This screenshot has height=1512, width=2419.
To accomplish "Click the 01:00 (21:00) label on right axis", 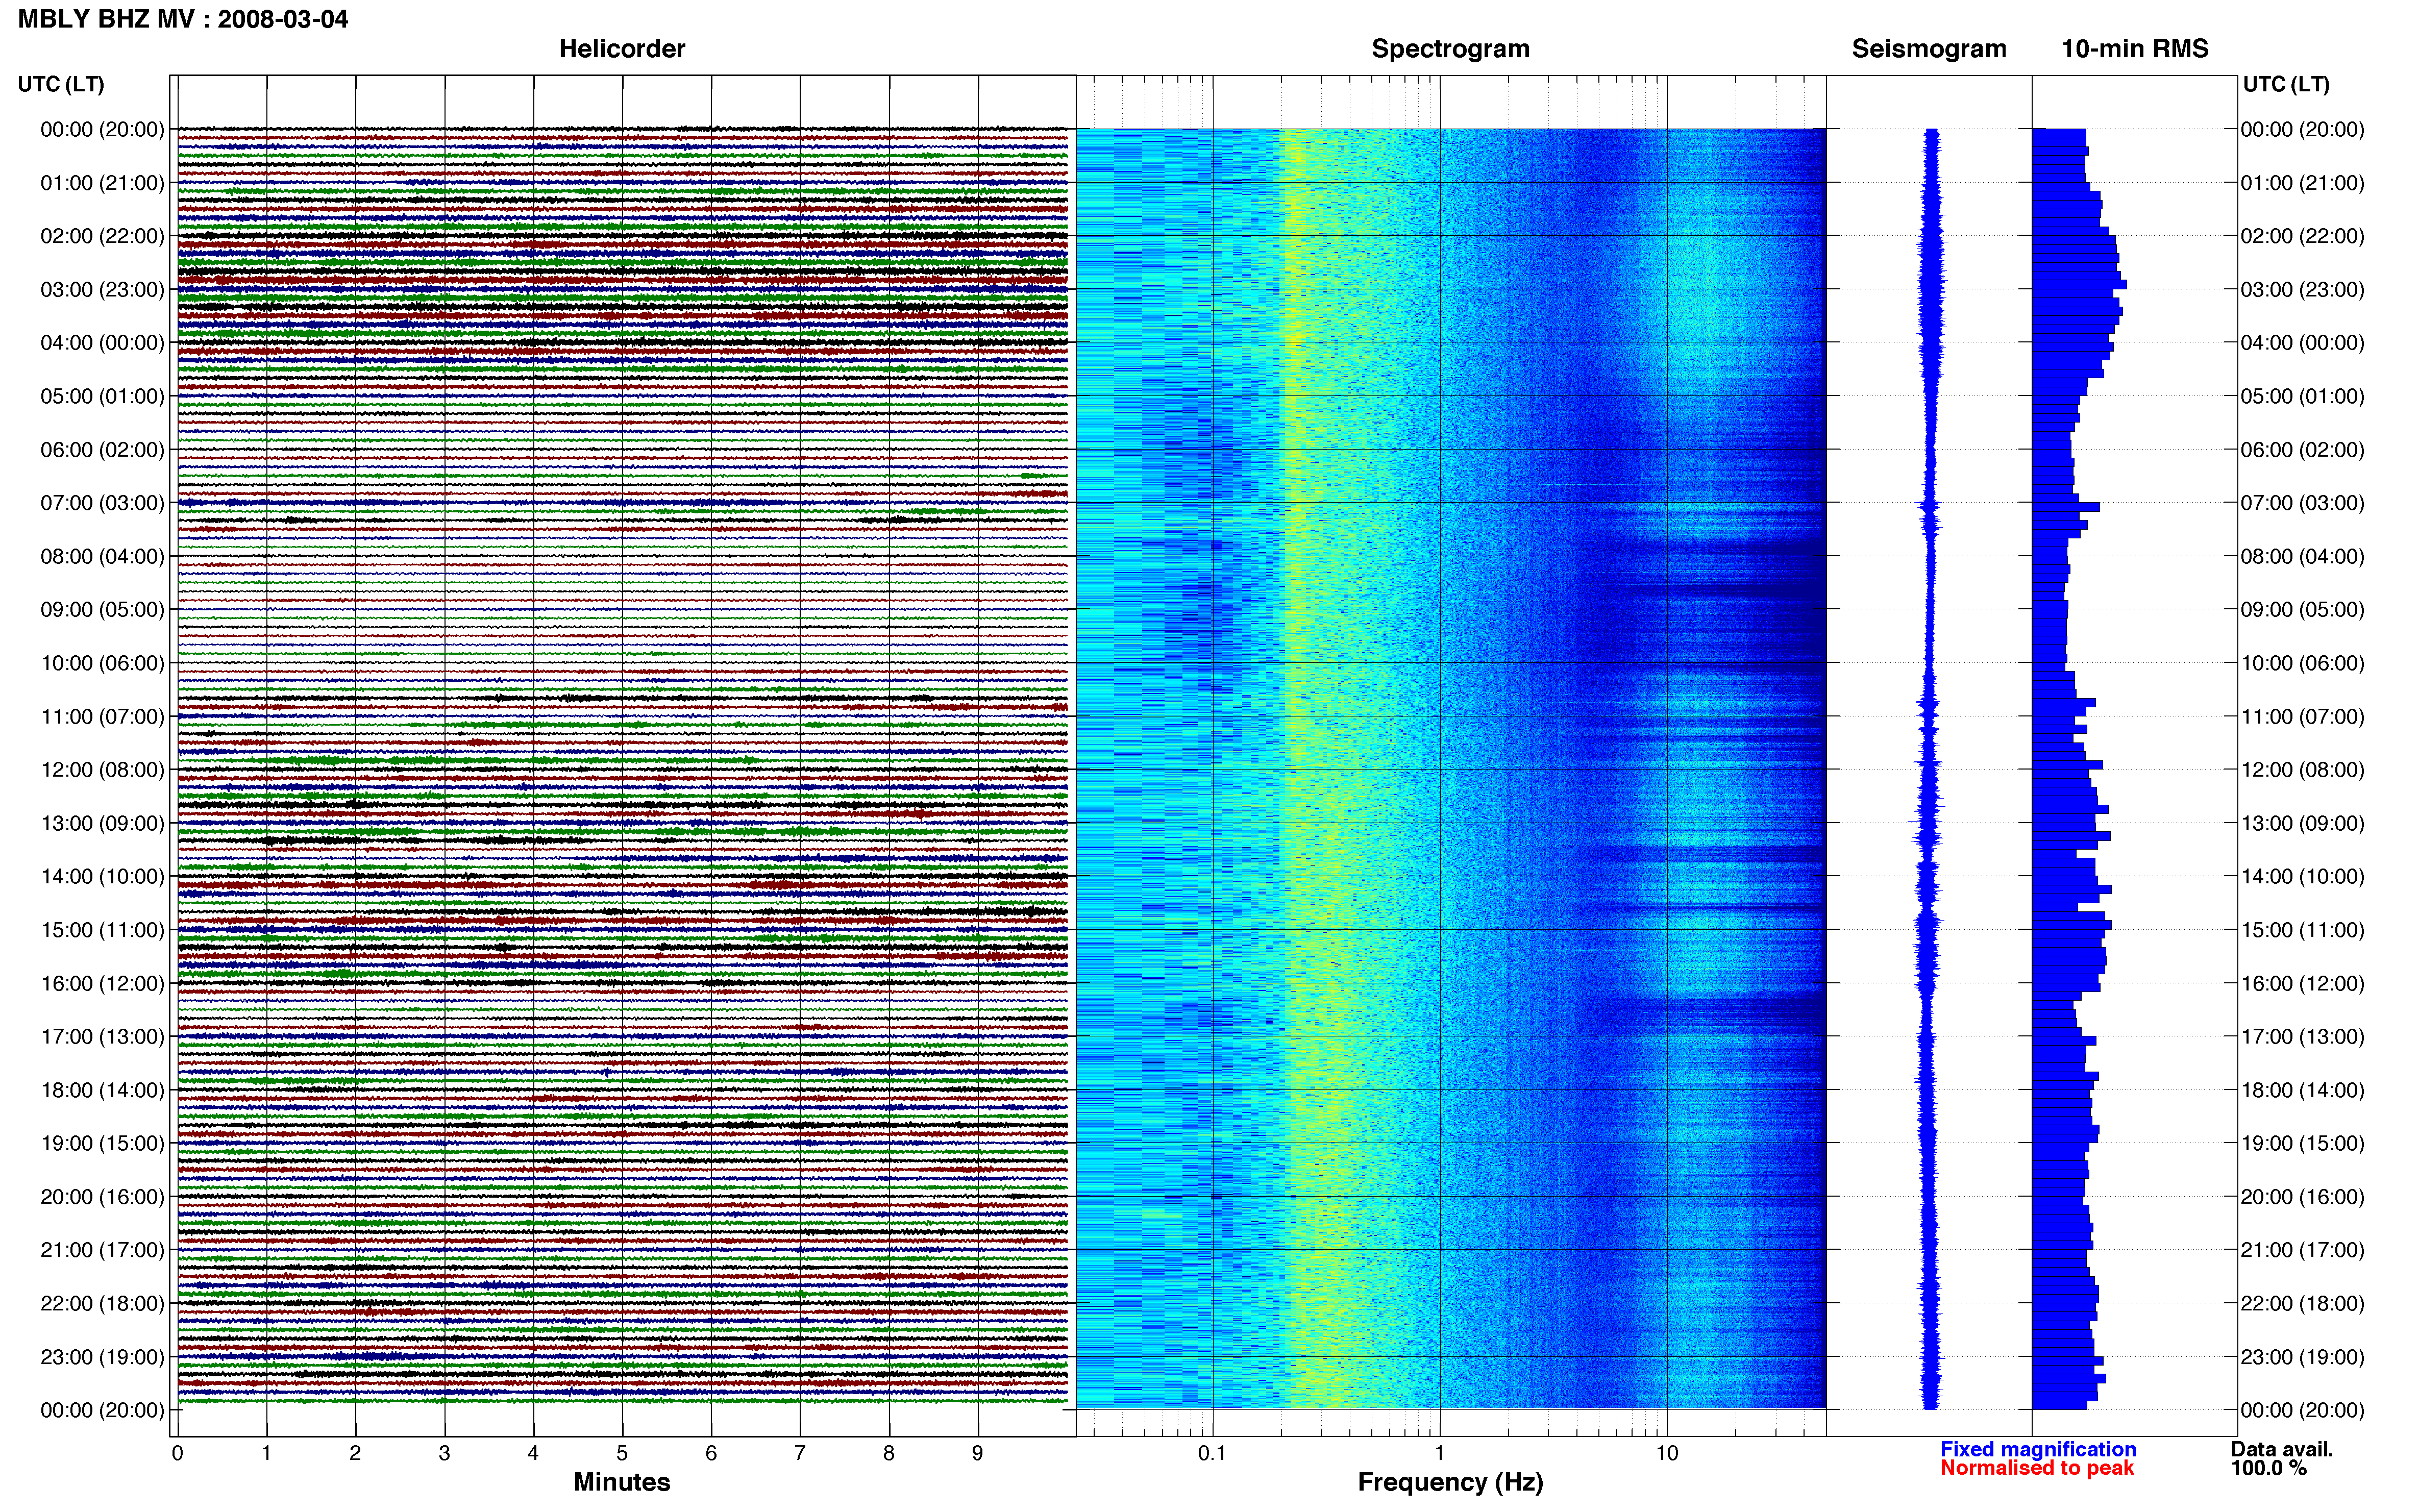I will coord(2302,183).
